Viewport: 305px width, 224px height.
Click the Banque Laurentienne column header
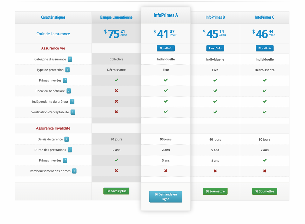click(x=116, y=18)
